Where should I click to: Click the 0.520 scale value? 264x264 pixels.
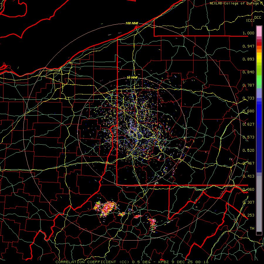pyautogui.click(x=248, y=150)
